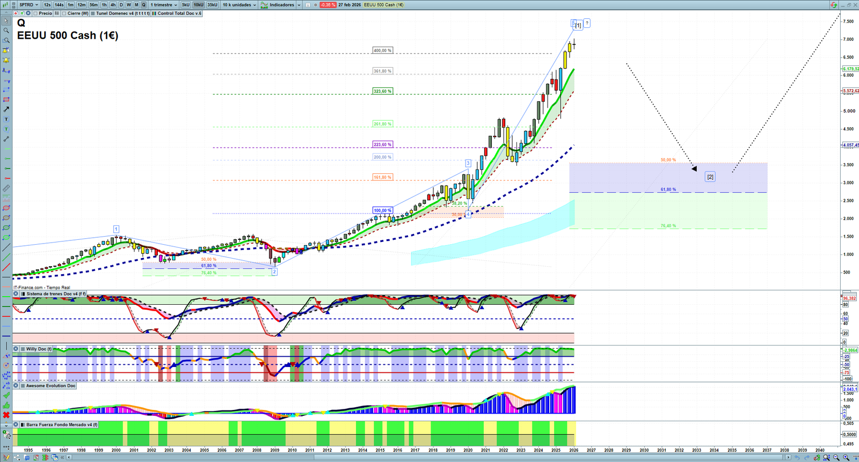This screenshot has height=462, width=859.
Task: Select the red ellipse drawing tool
Action: pyautogui.click(x=6, y=208)
